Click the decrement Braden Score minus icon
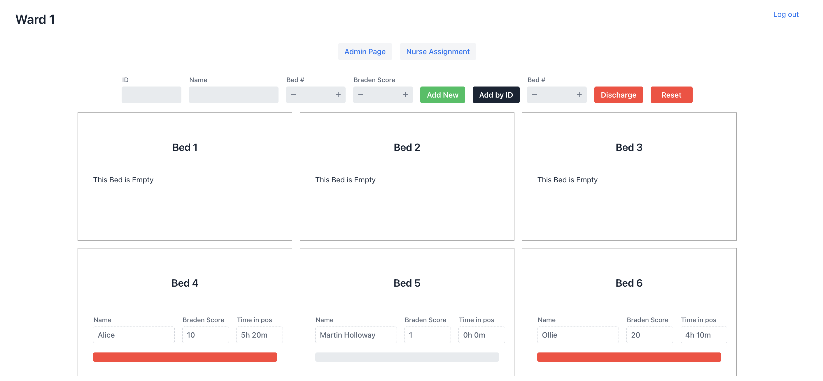The width and height of the screenshot is (823, 381). pos(360,95)
